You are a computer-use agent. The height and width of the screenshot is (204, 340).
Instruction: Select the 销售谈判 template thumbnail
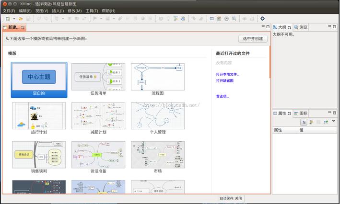click(39, 155)
